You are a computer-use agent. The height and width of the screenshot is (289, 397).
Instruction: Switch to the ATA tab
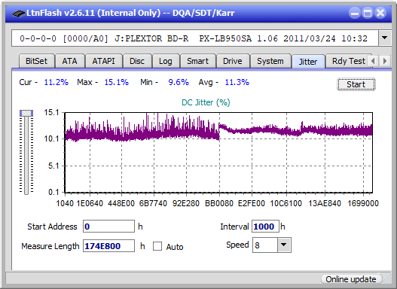tap(69, 61)
